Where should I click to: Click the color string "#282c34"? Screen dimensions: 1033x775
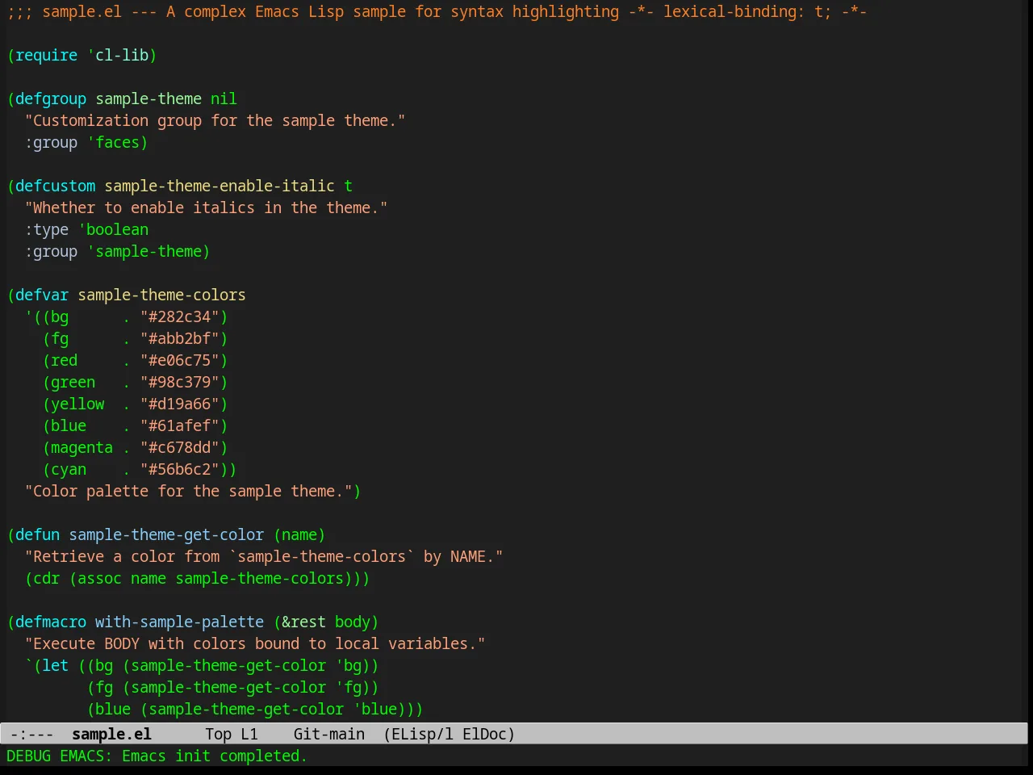tap(180, 316)
